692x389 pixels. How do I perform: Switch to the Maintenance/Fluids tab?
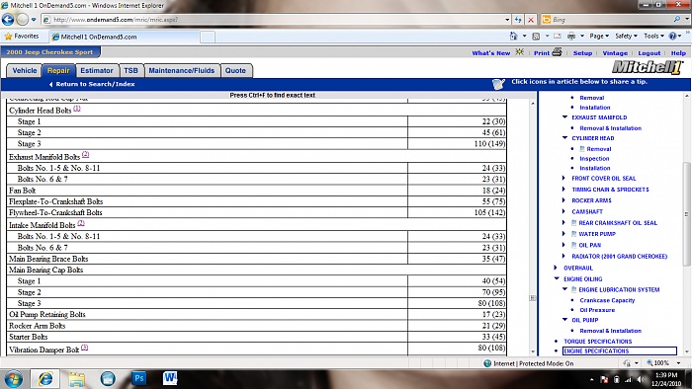point(181,70)
